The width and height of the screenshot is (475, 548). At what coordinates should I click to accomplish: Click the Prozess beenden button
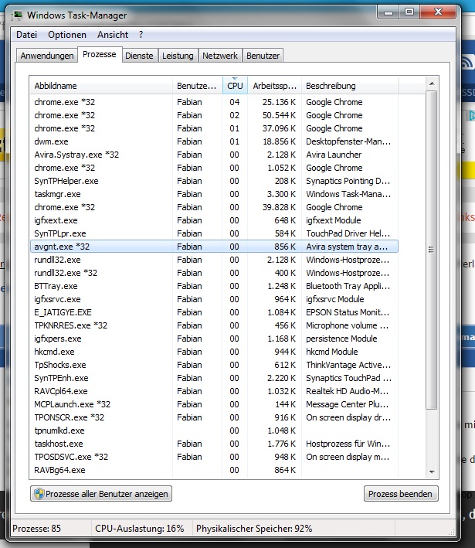click(x=401, y=494)
